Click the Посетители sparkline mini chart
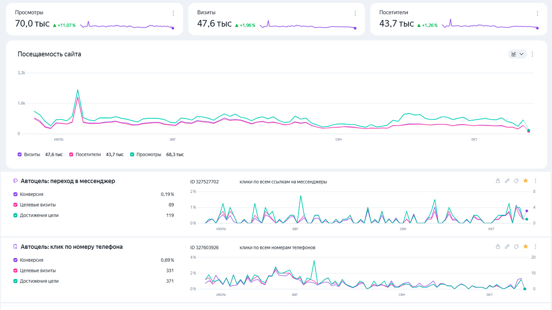The height and width of the screenshot is (310, 552). coord(490,25)
